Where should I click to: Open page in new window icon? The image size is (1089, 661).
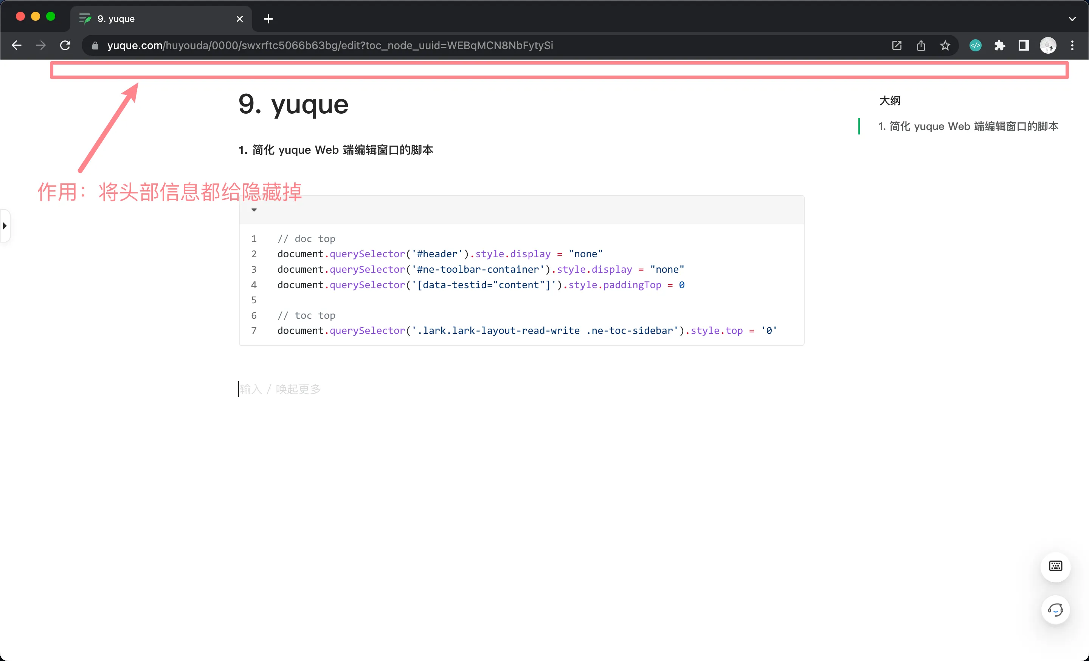click(896, 45)
